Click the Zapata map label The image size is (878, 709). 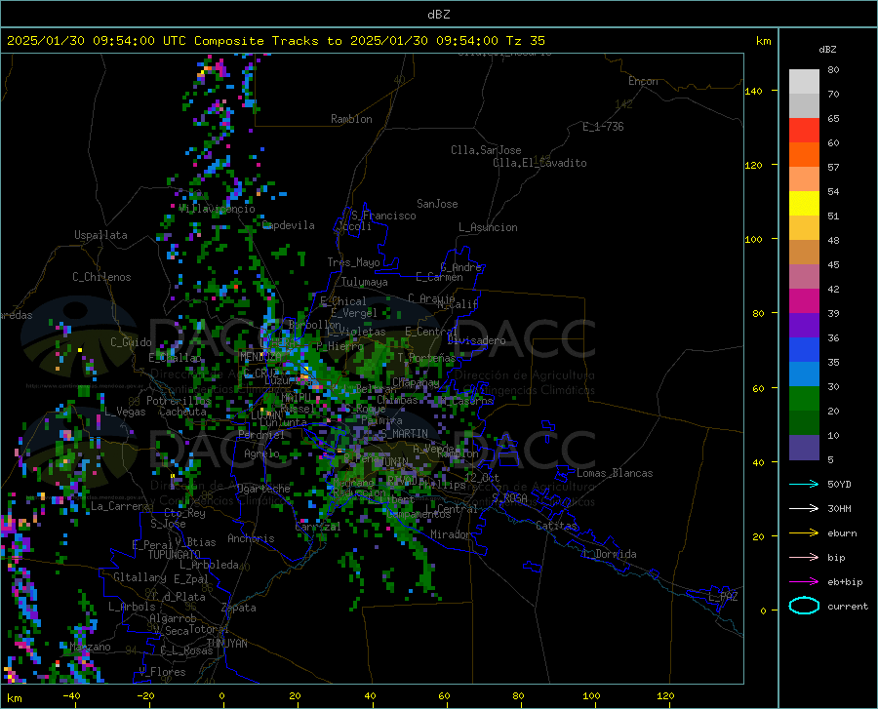[x=239, y=608]
